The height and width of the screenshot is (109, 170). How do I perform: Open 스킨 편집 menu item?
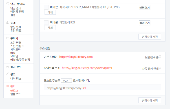click(16, 46)
